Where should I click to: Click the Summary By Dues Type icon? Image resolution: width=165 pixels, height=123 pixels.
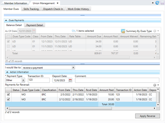tap(123, 31)
